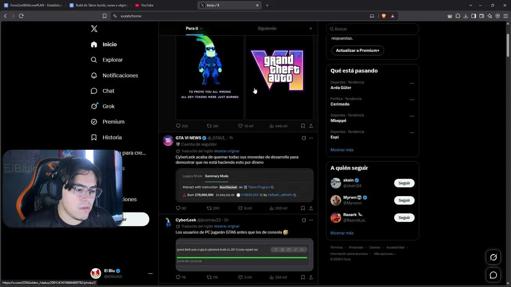Click the Buscar search field
Image resolution: width=511 pixels, height=287 pixels.
[x=372, y=29]
